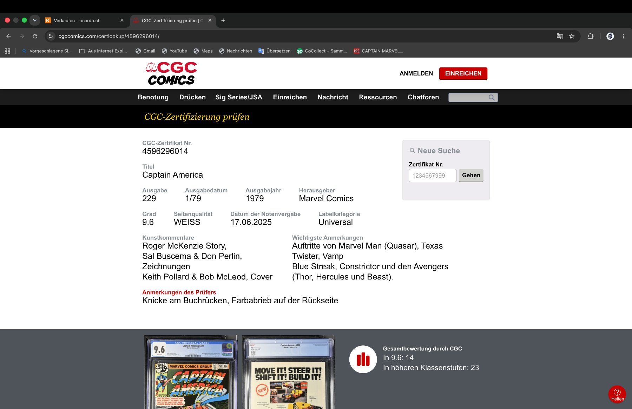
Task: Open the Chrome three-dot menu
Action: point(623,36)
